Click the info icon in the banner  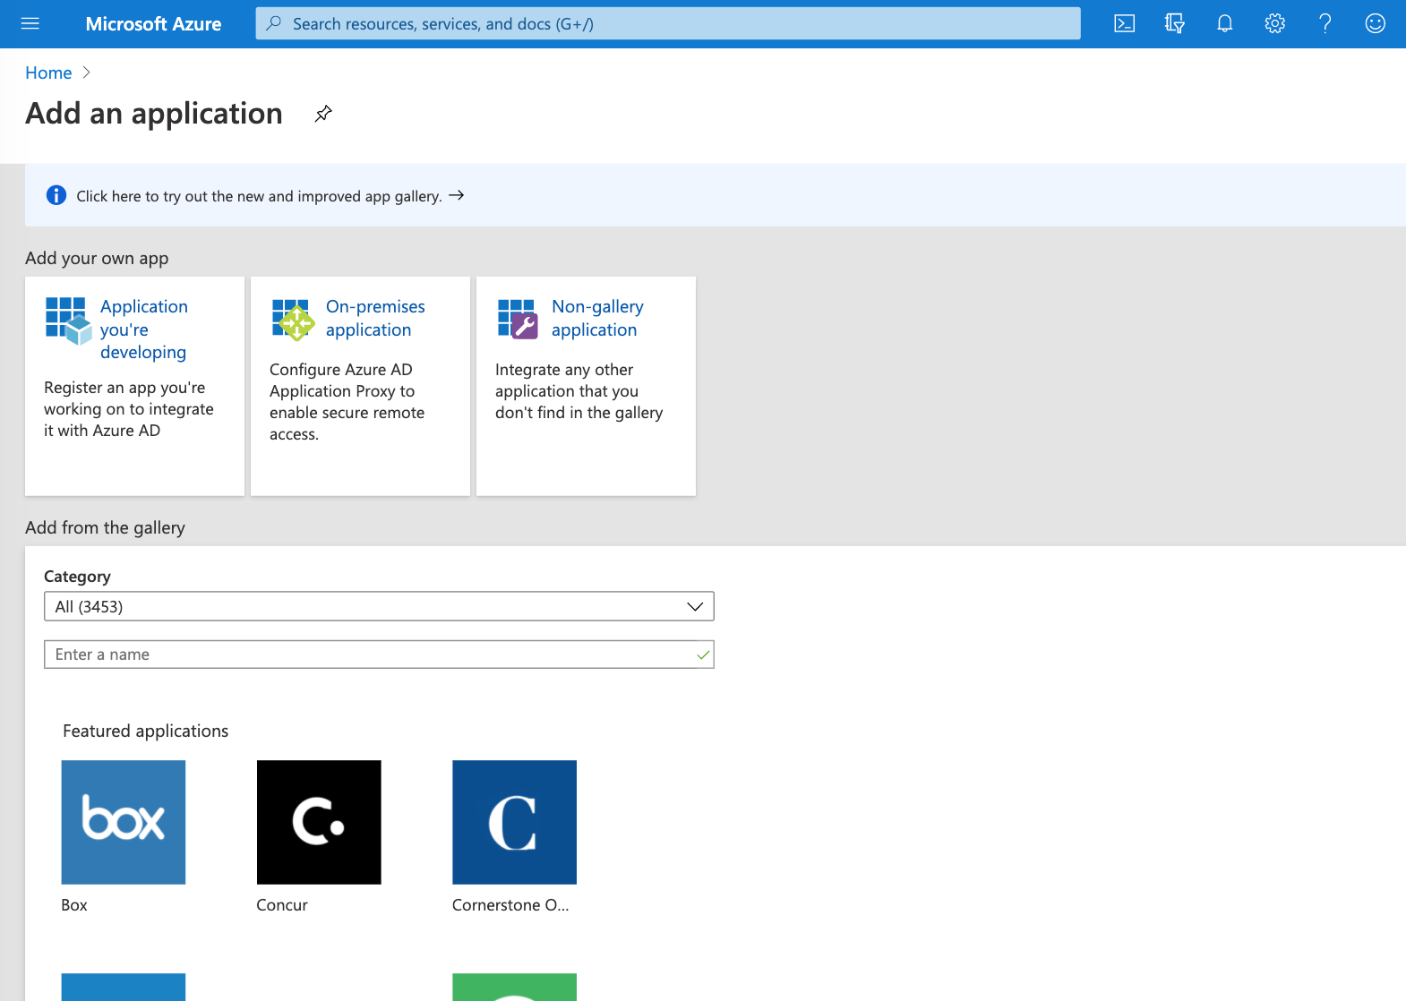pos(56,195)
